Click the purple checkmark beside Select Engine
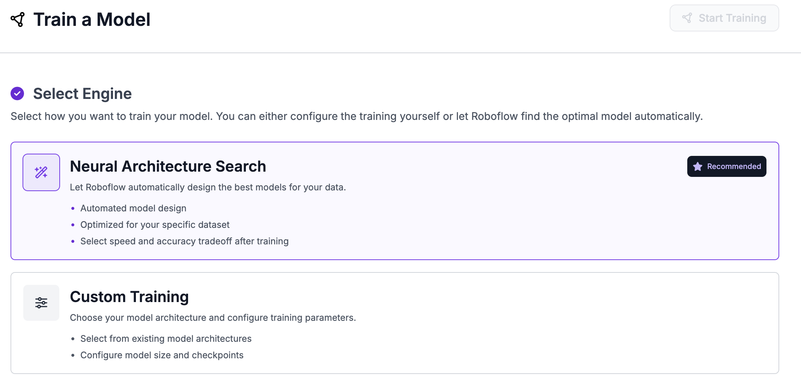The width and height of the screenshot is (801, 383). coord(17,93)
